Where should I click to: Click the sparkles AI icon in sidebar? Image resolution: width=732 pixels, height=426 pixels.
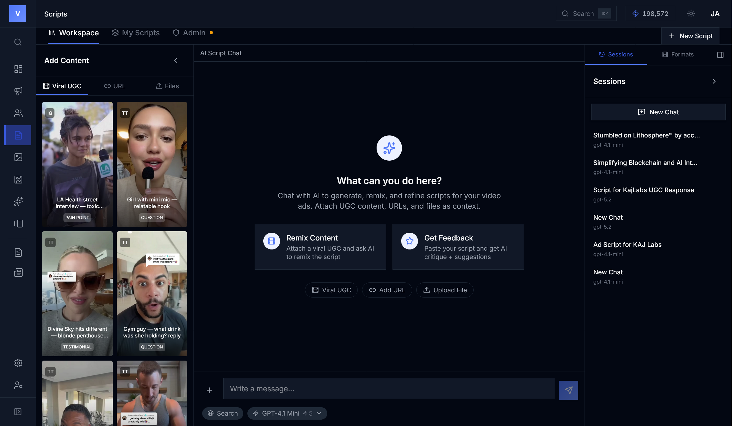point(18,201)
